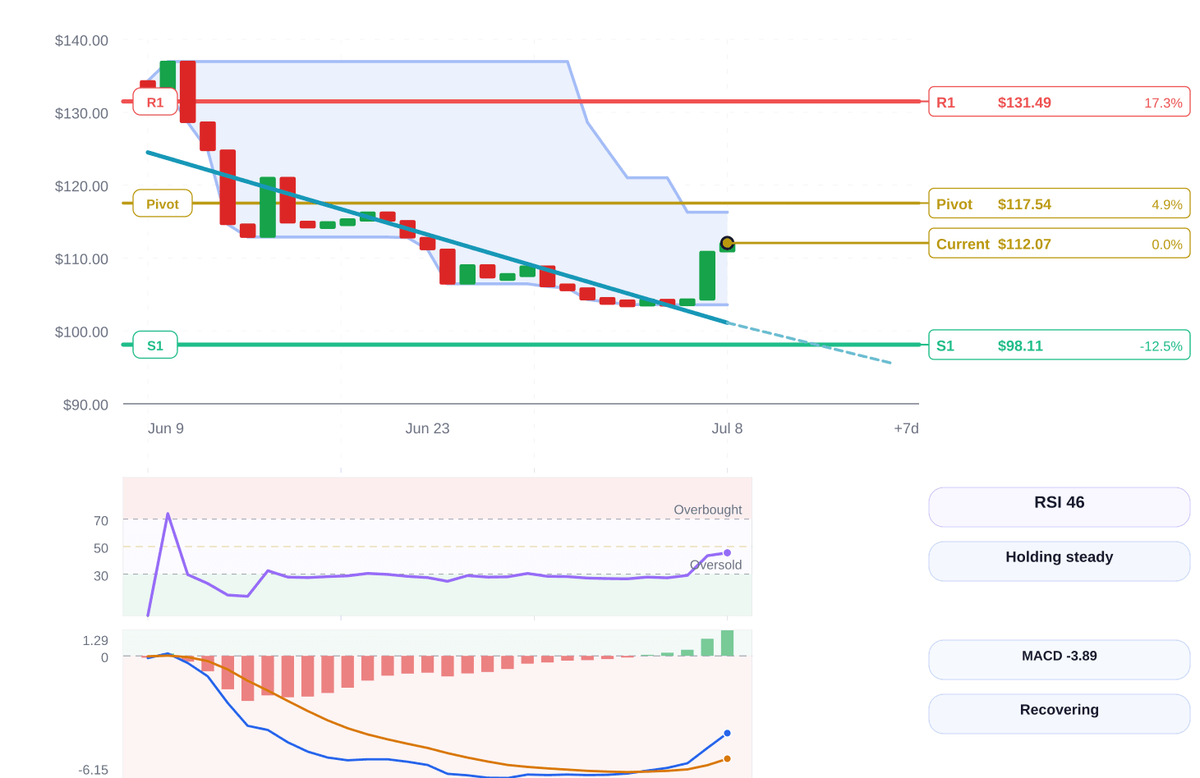Select the Jul 8 date axis label

pyautogui.click(x=727, y=428)
